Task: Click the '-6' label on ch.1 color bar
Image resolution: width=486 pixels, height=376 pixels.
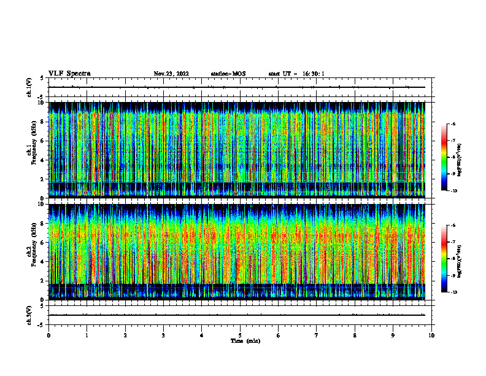Action: (x=453, y=124)
